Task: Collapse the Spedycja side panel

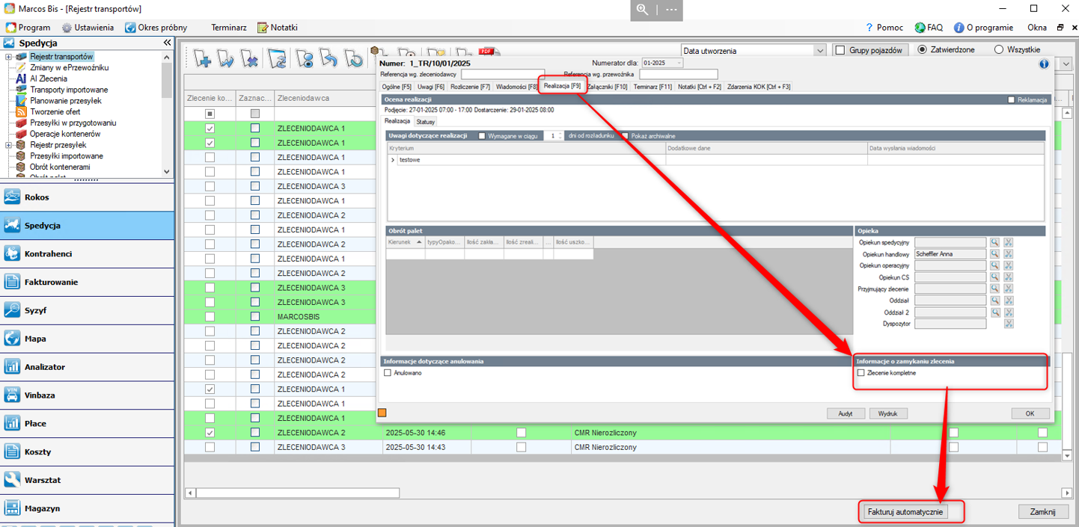Action: [167, 43]
